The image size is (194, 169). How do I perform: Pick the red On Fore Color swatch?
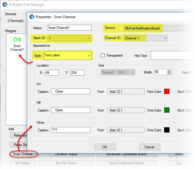coord(167,91)
